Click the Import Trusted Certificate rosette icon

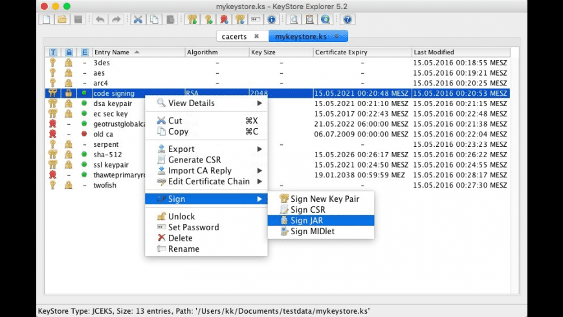[223, 19]
